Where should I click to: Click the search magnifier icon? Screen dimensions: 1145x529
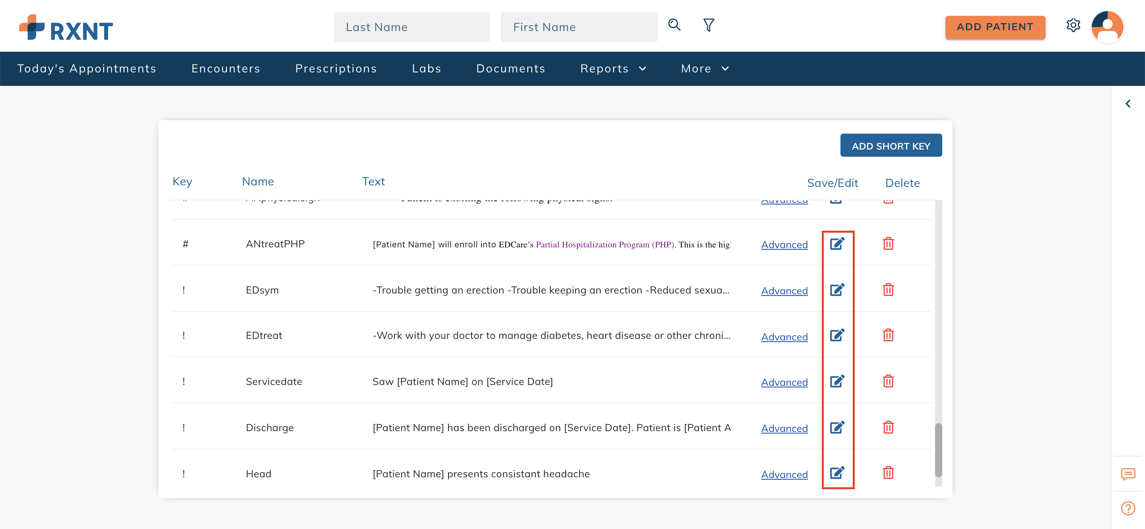click(674, 25)
